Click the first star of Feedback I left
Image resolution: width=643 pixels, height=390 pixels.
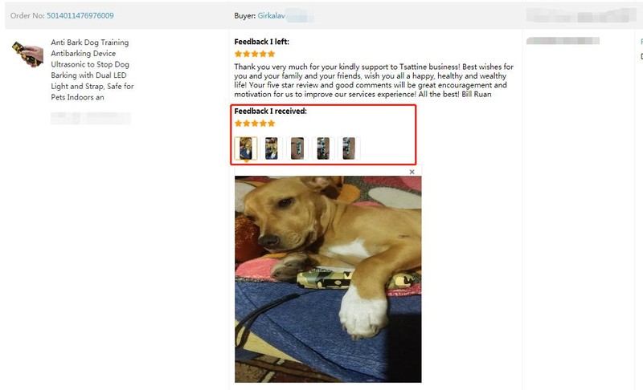click(238, 54)
